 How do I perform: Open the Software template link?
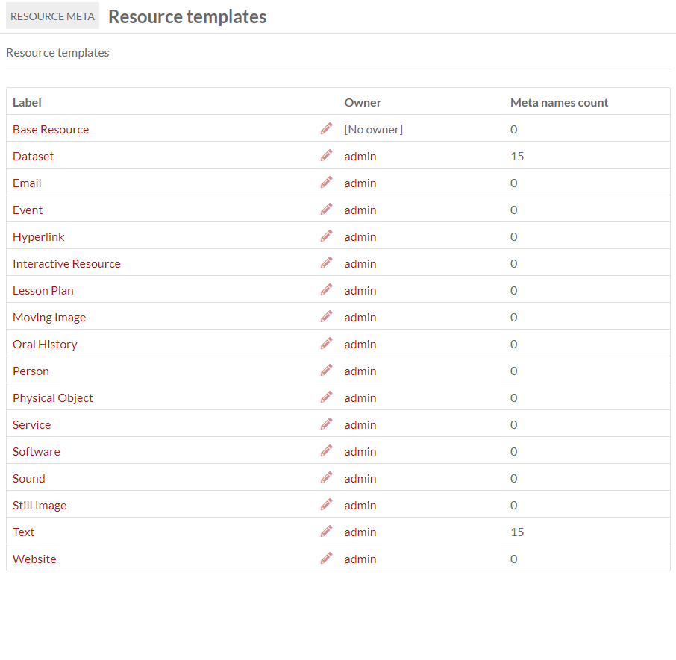click(37, 451)
